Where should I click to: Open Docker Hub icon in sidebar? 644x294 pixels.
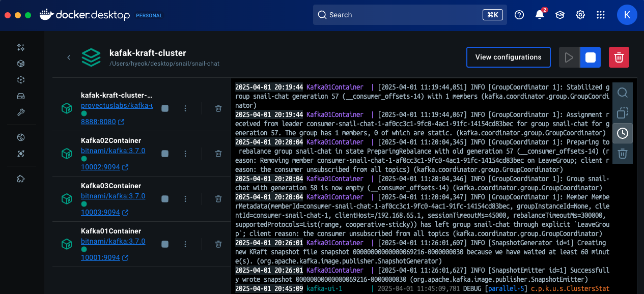[x=21, y=137]
